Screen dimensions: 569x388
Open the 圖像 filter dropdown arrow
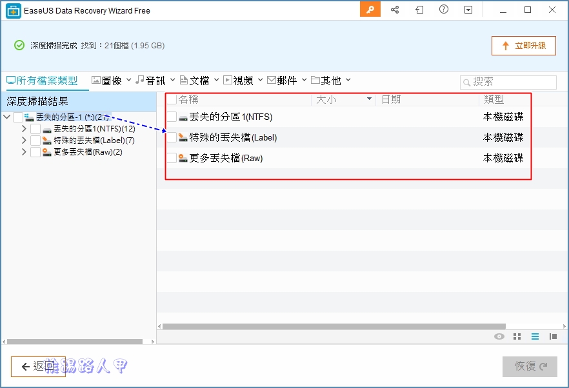point(129,80)
